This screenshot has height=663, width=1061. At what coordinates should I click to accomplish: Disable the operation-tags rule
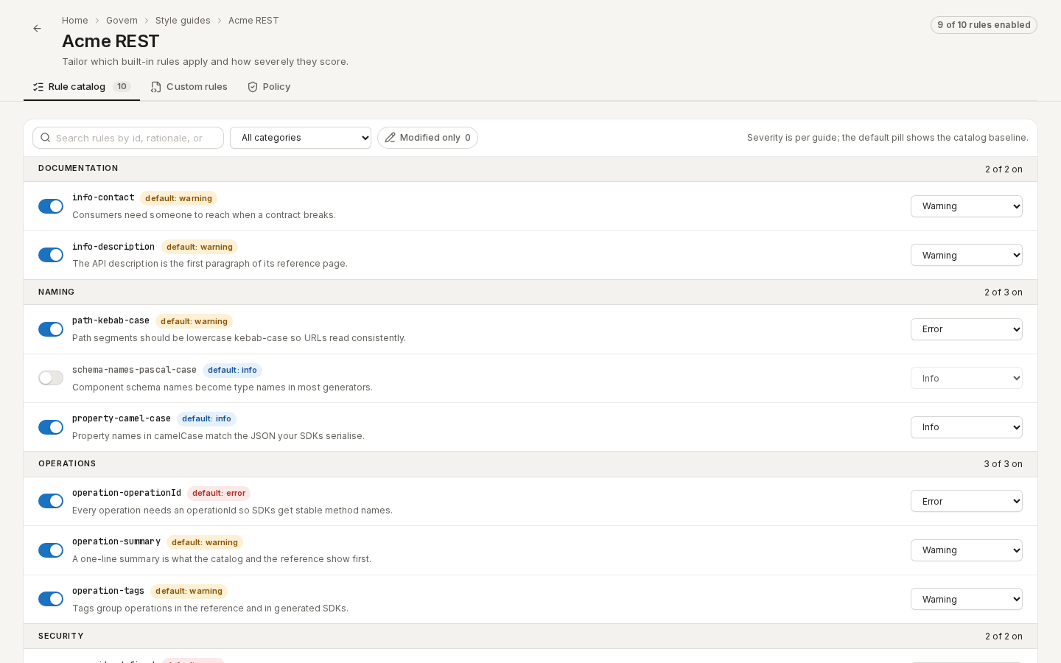(x=51, y=599)
